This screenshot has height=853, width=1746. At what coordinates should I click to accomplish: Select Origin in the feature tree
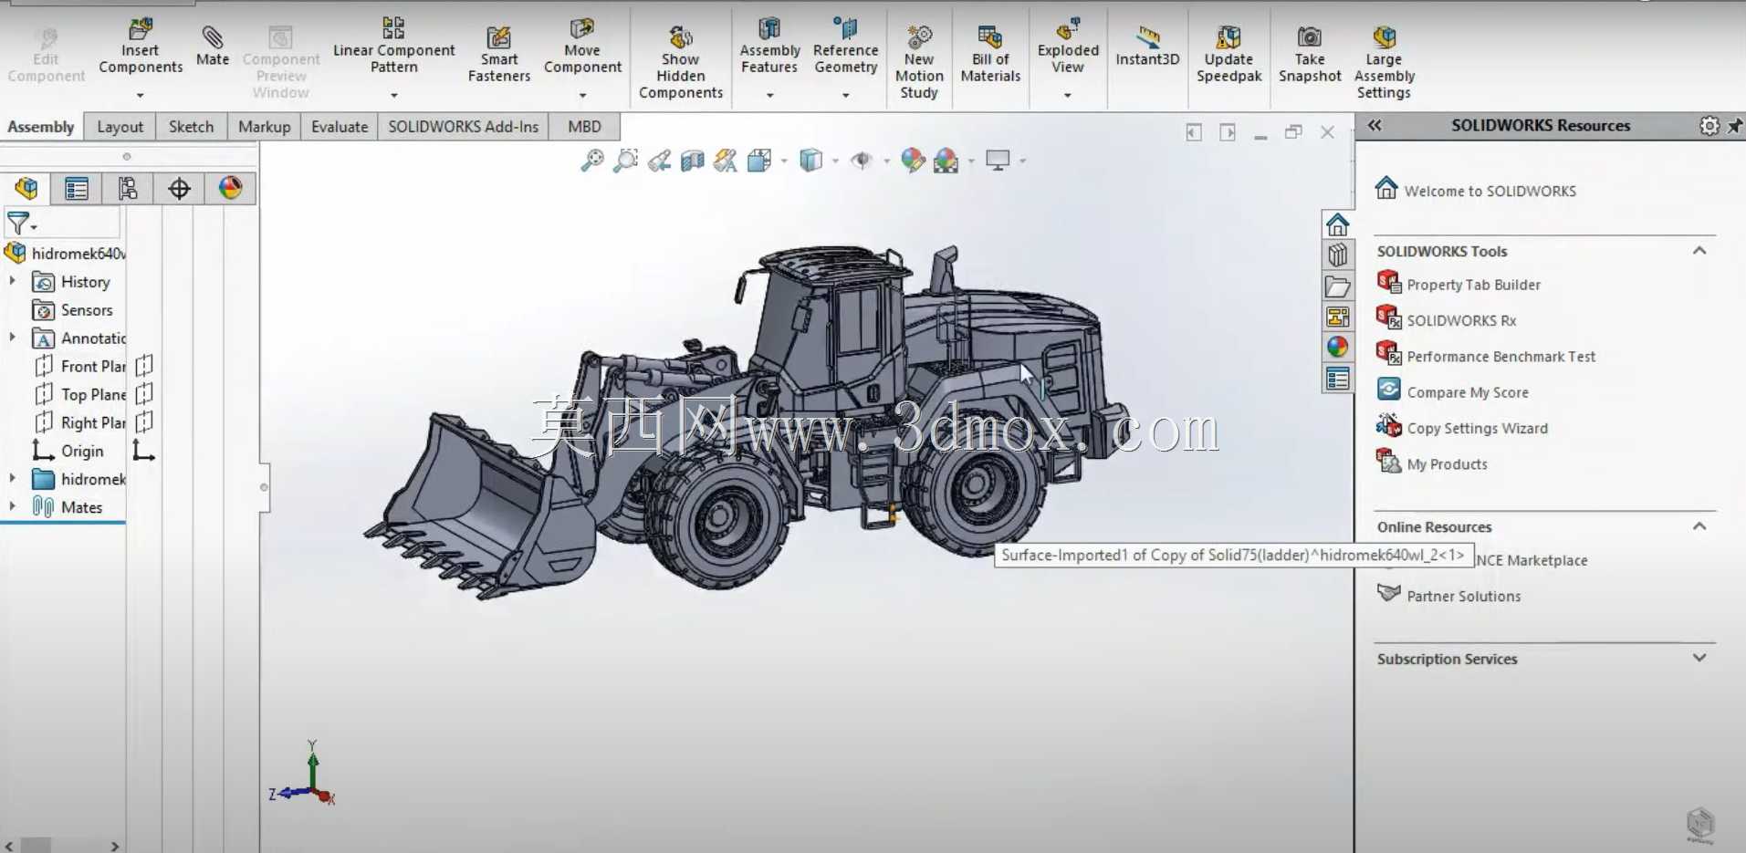click(68, 451)
